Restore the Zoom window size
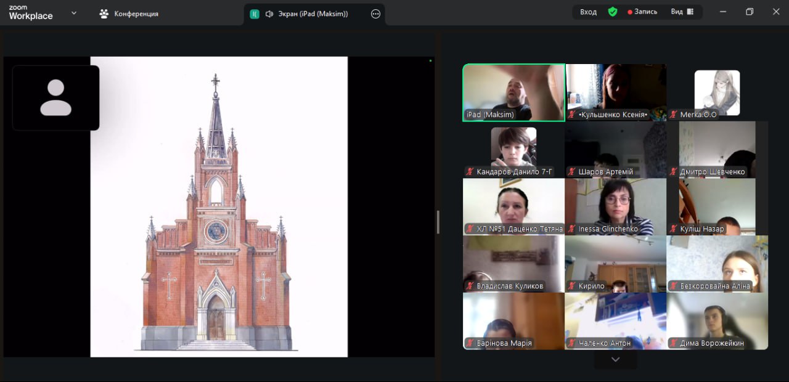The image size is (789, 382). click(750, 12)
